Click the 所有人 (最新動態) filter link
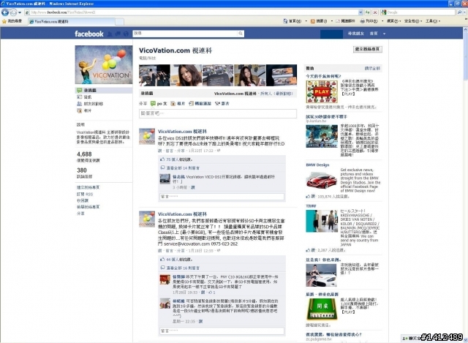Screen dimensions: 468x343 pyautogui.click(x=276, y=94)
